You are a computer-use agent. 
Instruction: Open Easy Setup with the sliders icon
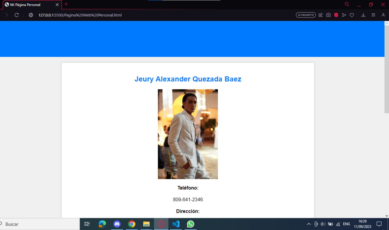(x=373, y=15)
